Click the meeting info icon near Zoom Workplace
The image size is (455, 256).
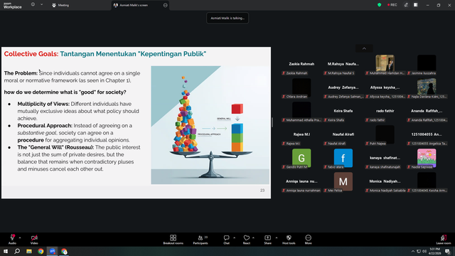pyautogui.click(x=33, y=5)
